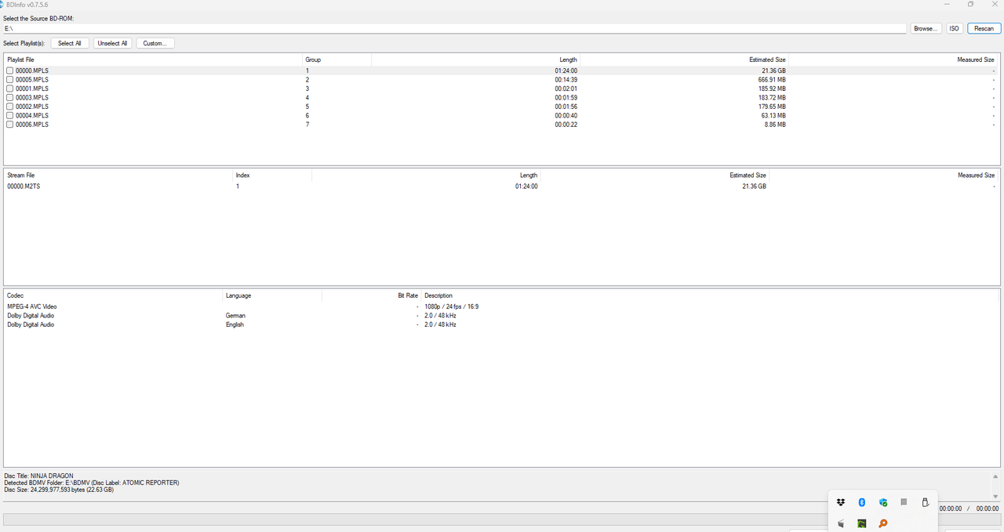Viewport: 1004px width, 532px height.
Task: Click the 666.91 MB size cell
Action: click(x=770, y=80)
